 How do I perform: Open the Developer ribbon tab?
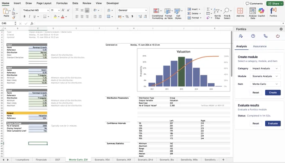(112, 3)
